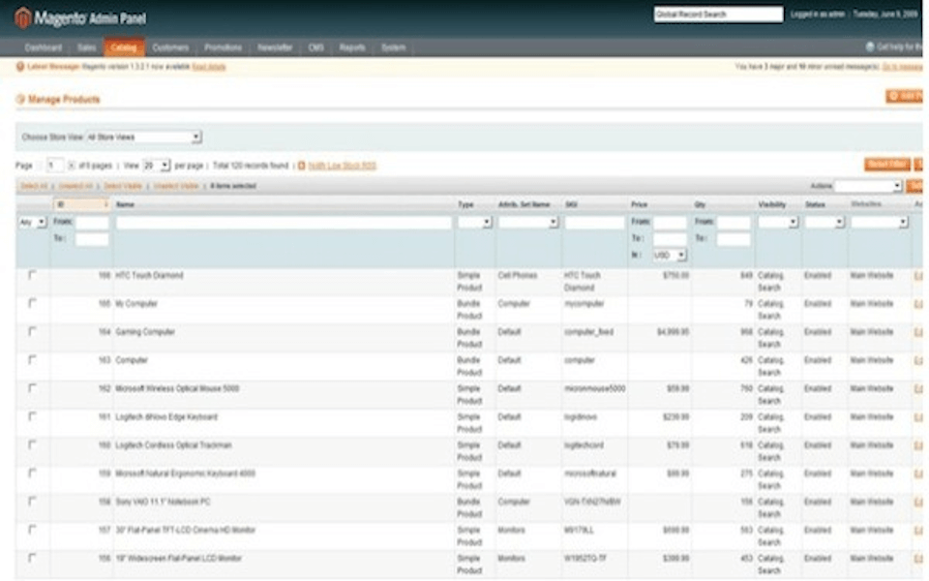Viewport: 929px width, 581px height.
Task: Open the Type filter dropdown
Action: 474,223
